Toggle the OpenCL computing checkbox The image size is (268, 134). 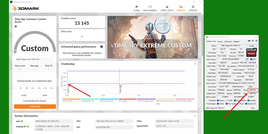(217, 100)
